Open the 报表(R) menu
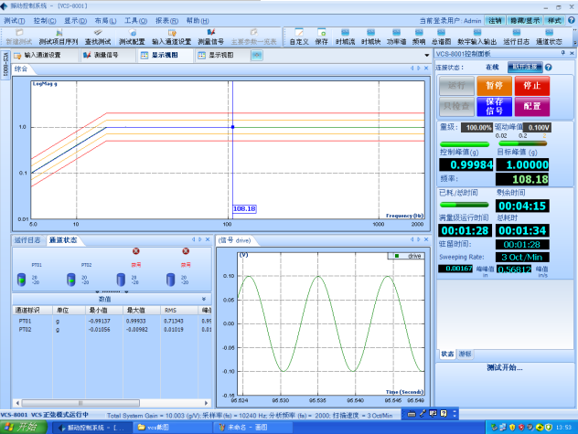The image size is (578, 434). pyautogui.click(x=166, y=21)
